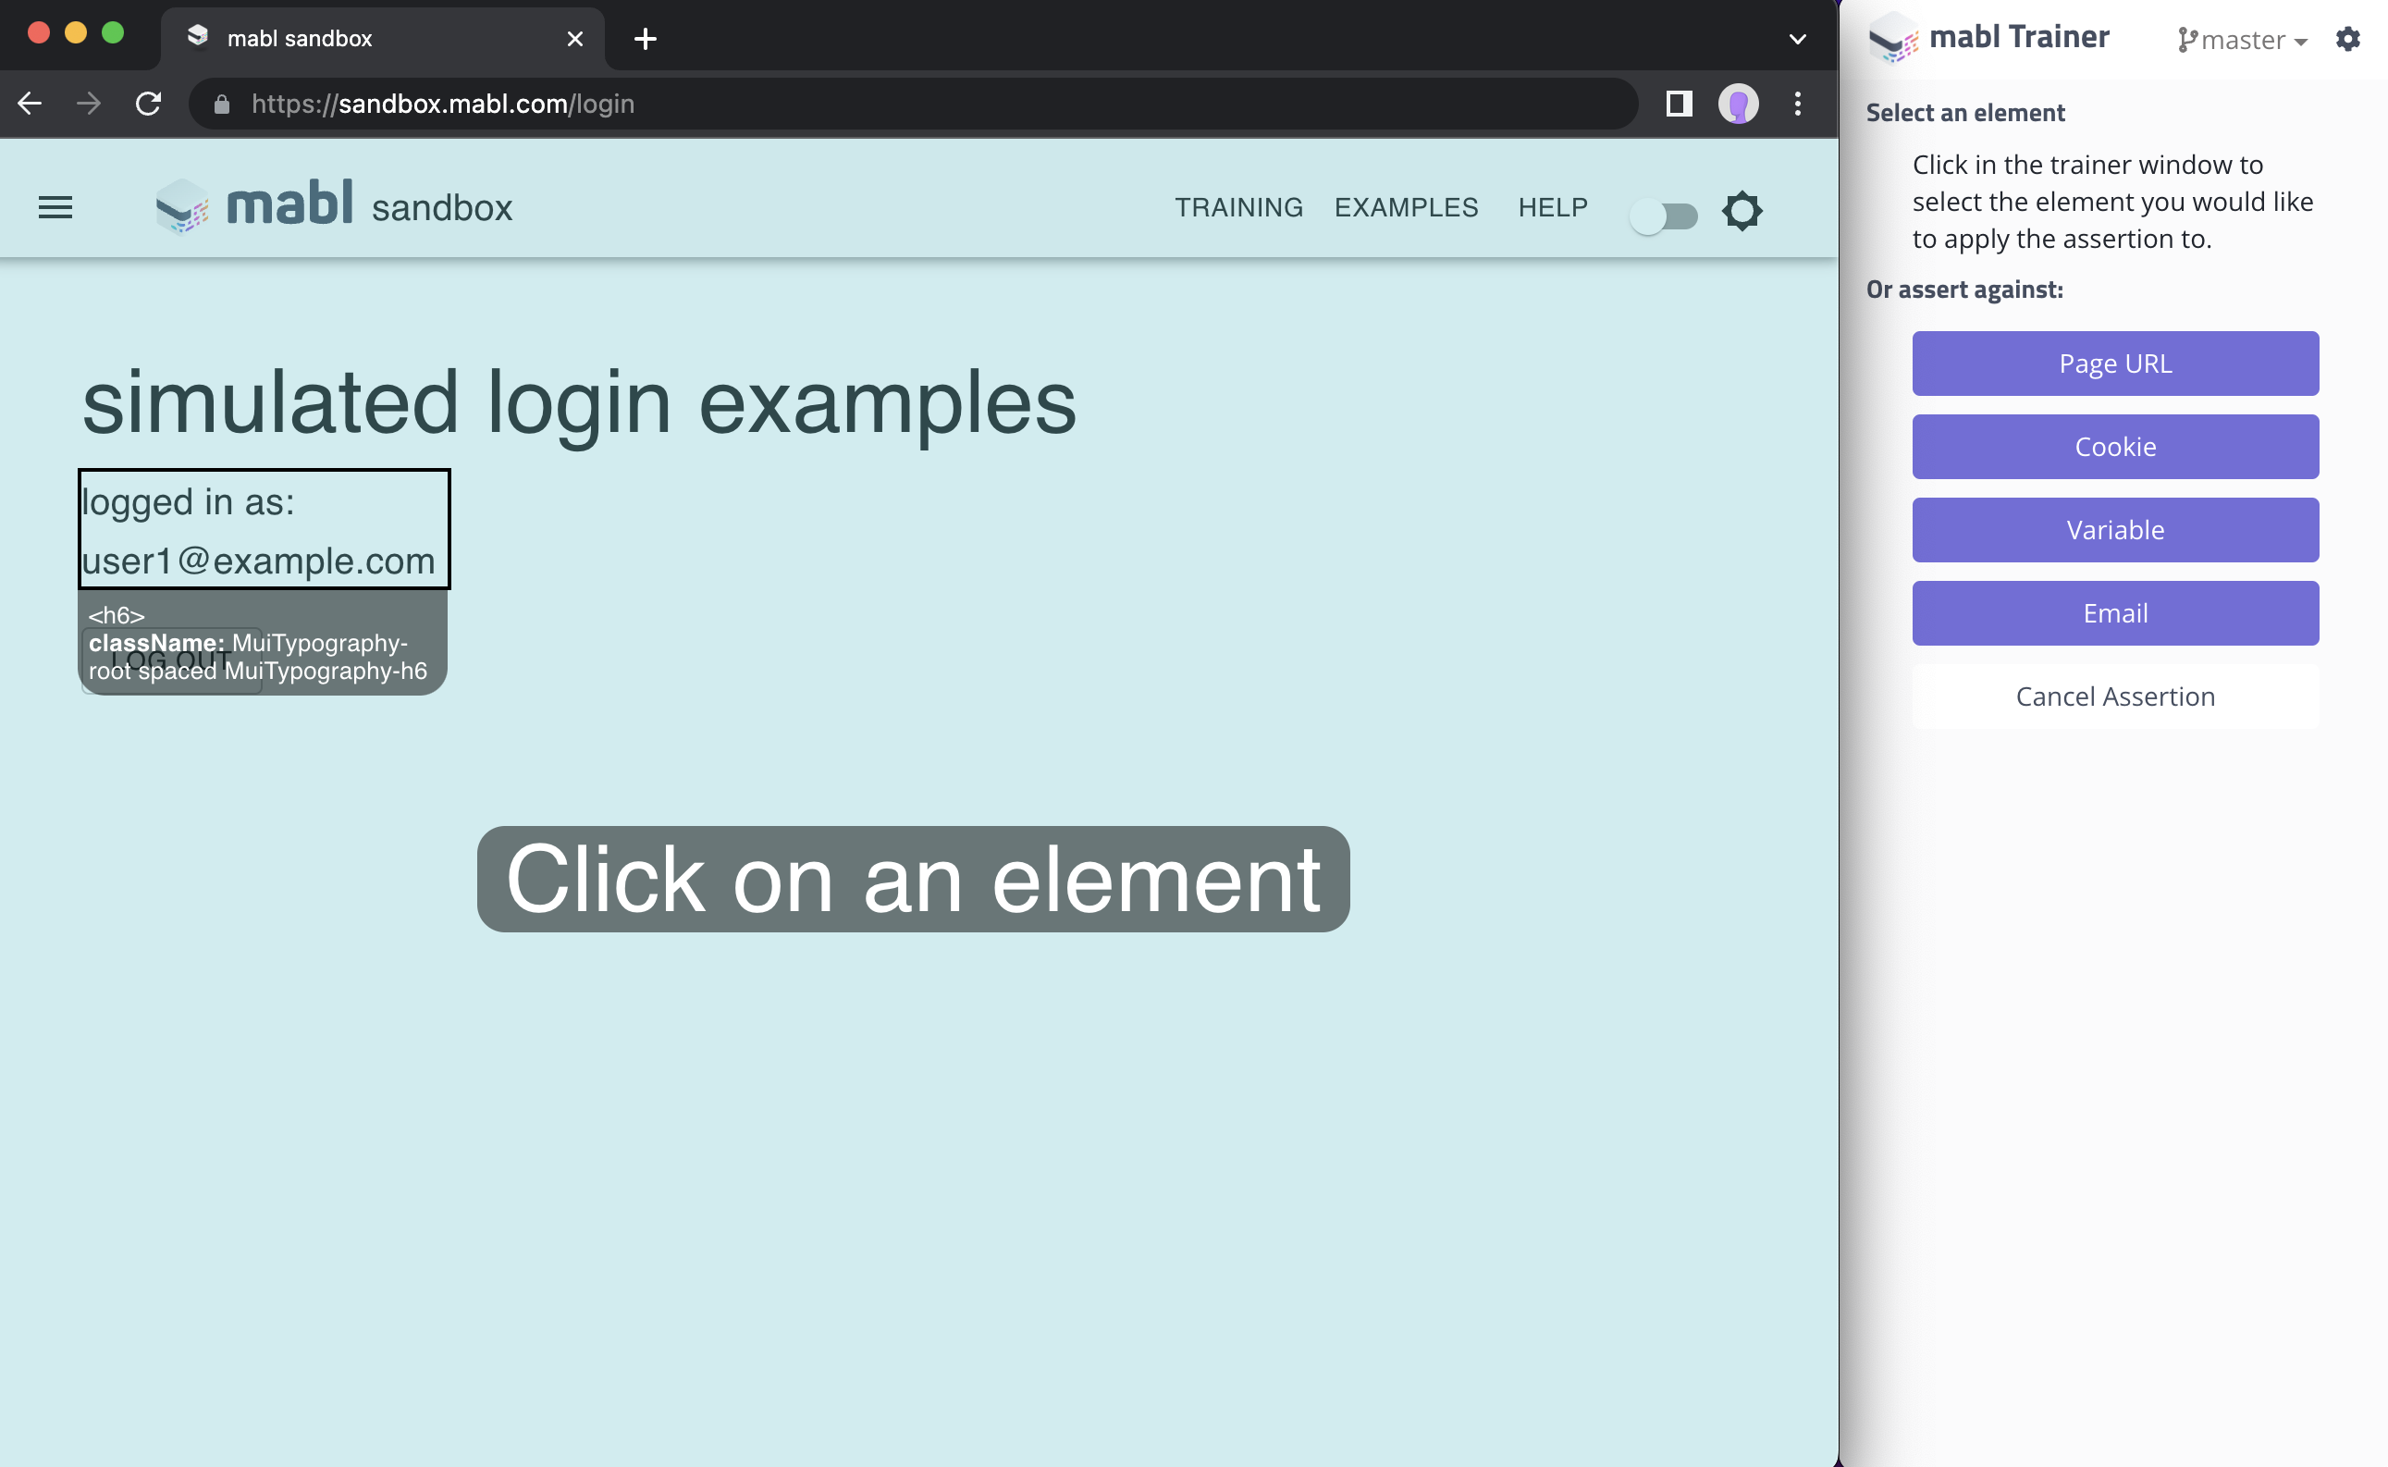Click the browser address bar
2388x1467 pixels.
point(912,104)
